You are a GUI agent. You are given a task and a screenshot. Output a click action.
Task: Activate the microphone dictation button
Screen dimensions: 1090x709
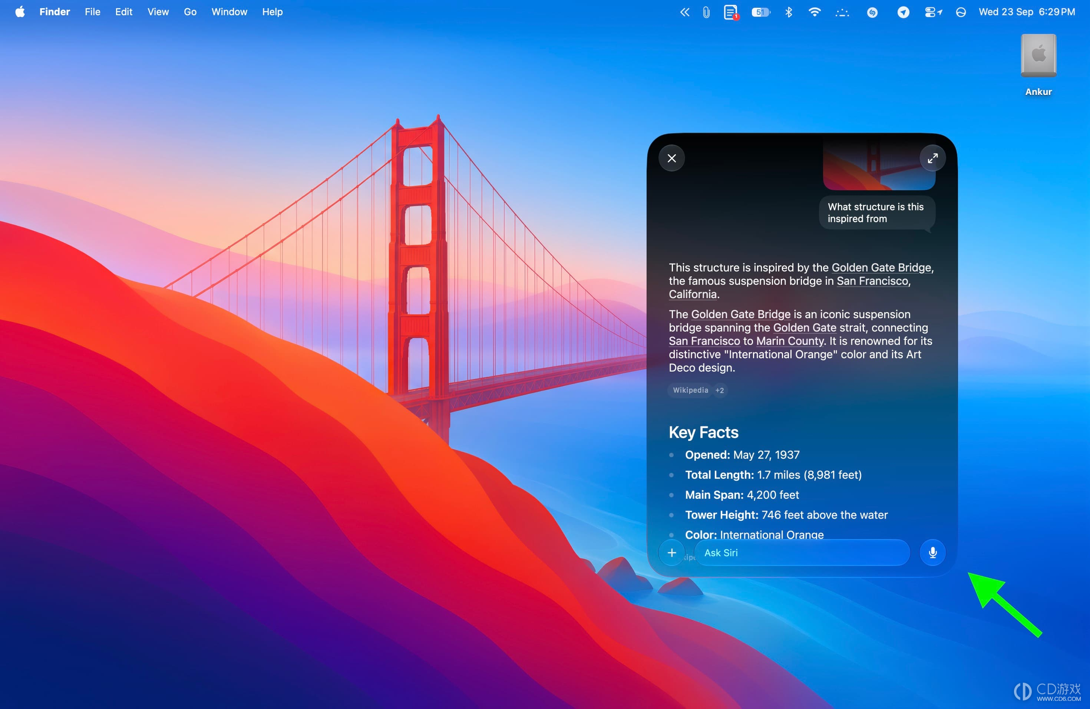click(x=932, y=553)
